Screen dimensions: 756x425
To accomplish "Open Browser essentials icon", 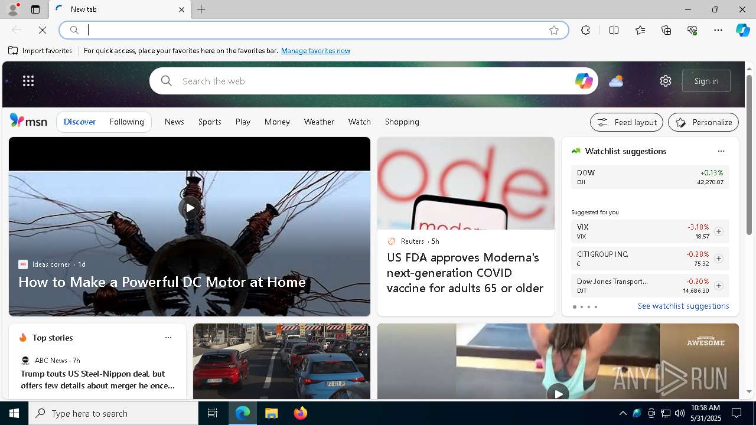I will pos(692,30).
